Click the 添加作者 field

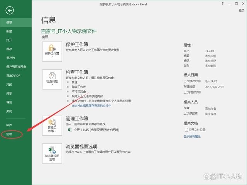pos(210,108)
